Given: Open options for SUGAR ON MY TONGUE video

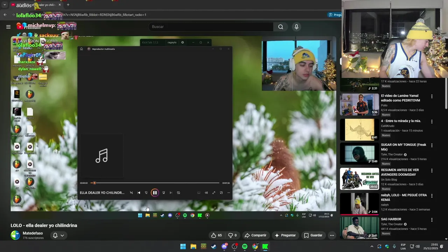Looking at the screenshot, I should point(432,145).
